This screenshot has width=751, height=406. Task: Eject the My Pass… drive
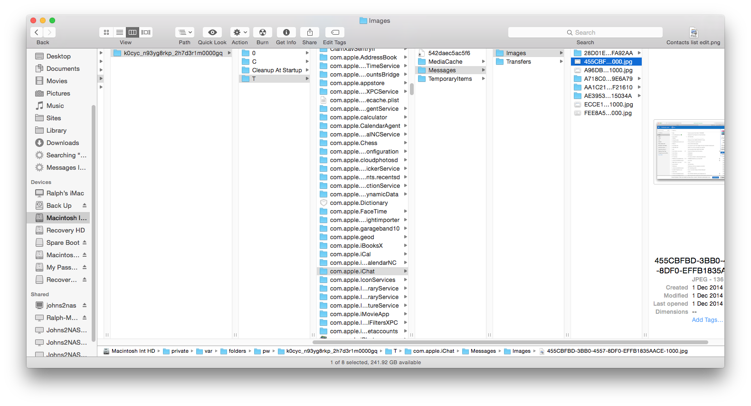tap(85, 267)
